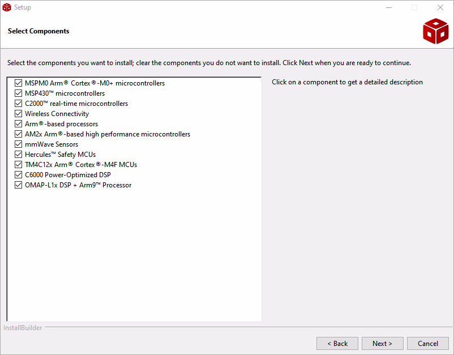
Task: Toggle the mmWave Sensors checkbox
Action: tap(19, 144)
